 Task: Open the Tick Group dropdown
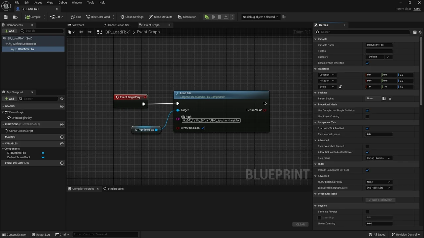pyautogui.click(x=379, y=158)
